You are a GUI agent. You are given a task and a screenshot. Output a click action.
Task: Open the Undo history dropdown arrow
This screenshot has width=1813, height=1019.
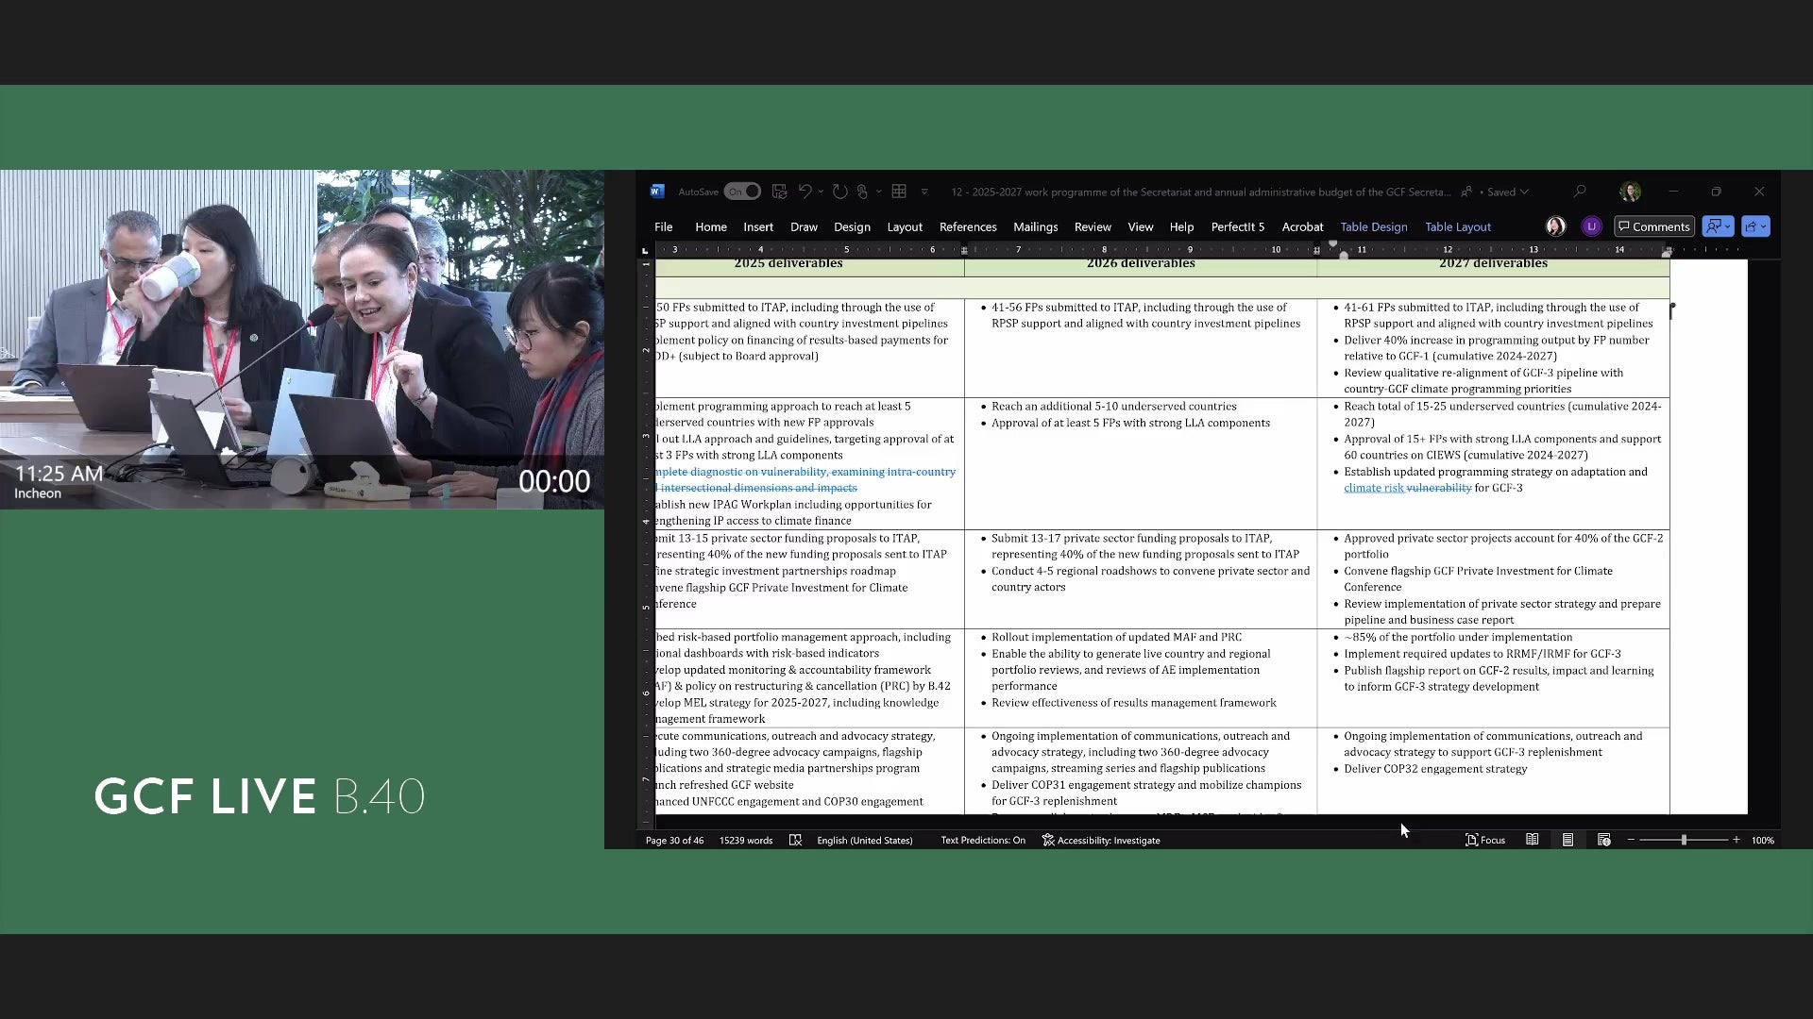(821, 192)
